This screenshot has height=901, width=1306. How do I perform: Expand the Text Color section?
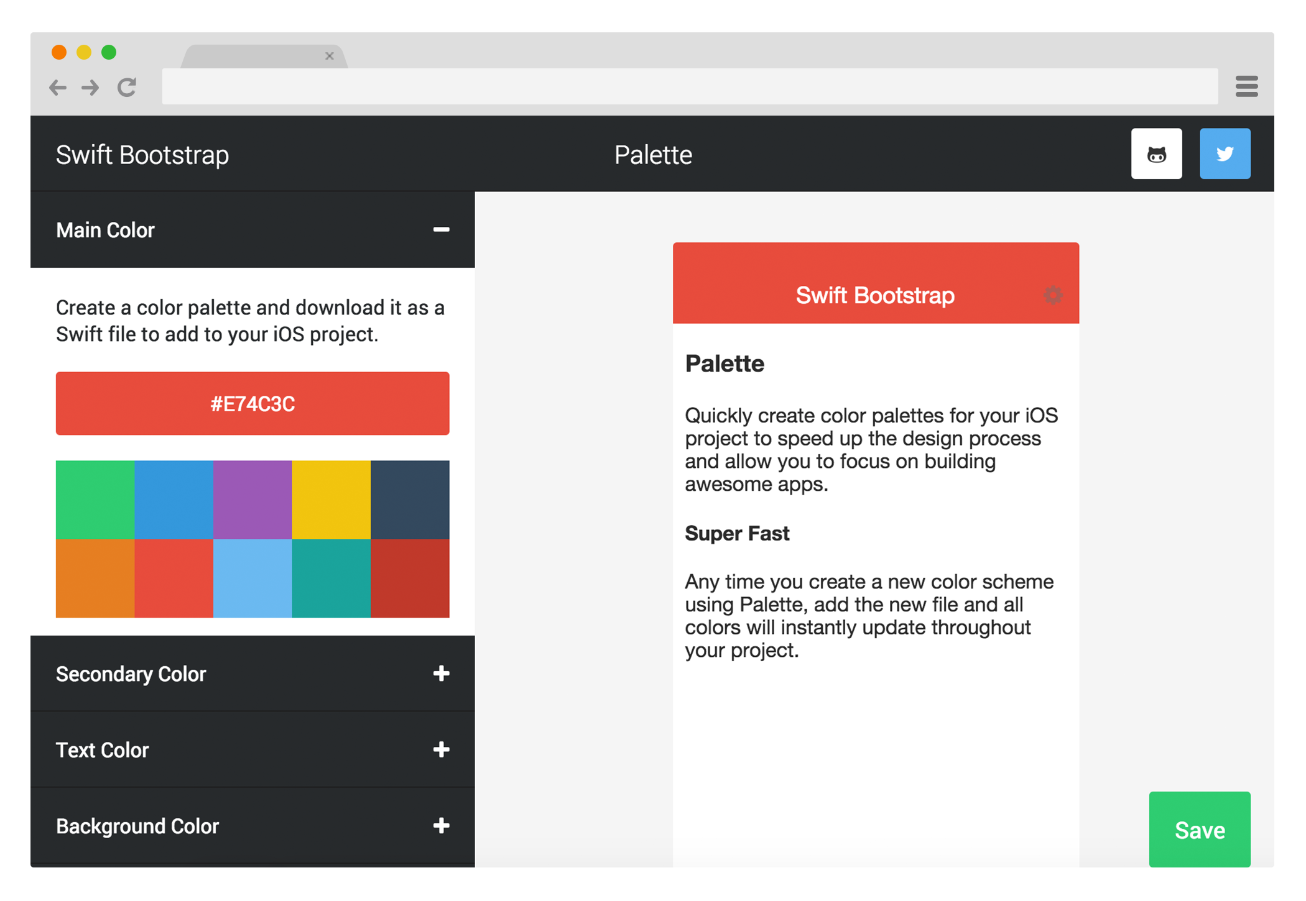(x=441, y=750)
